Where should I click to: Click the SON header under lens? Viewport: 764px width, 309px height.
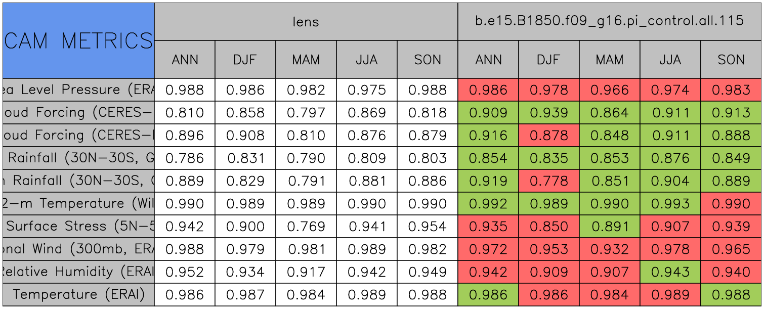click(428, 60)
